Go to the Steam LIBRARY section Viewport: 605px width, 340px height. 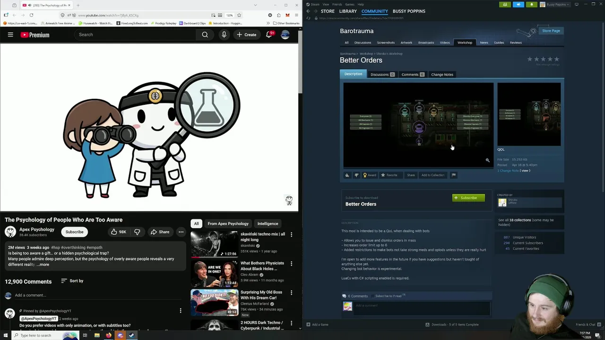point(348,11)
